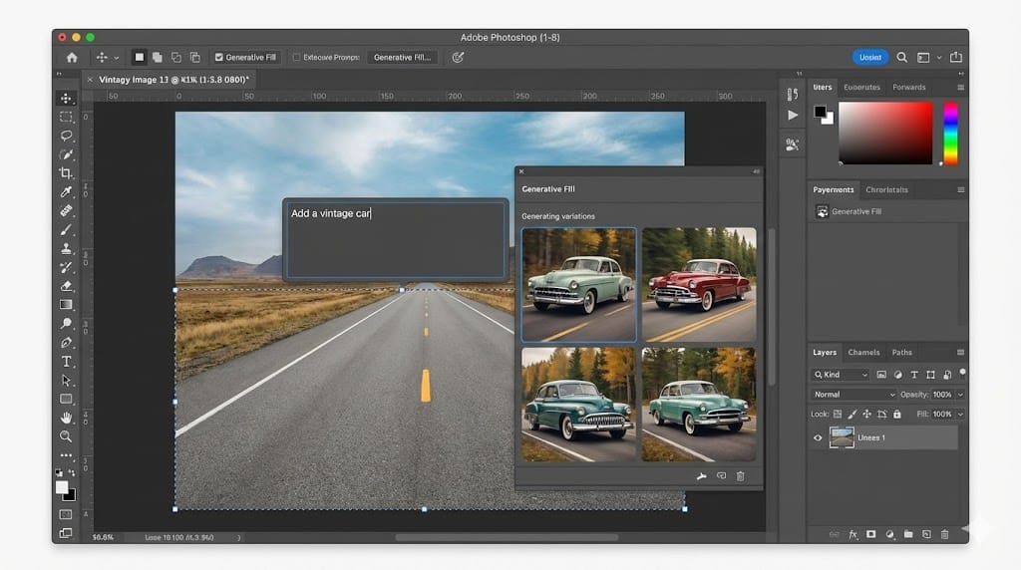Select the Layers tab
The image size is (1021, 570).
[825, 352]
